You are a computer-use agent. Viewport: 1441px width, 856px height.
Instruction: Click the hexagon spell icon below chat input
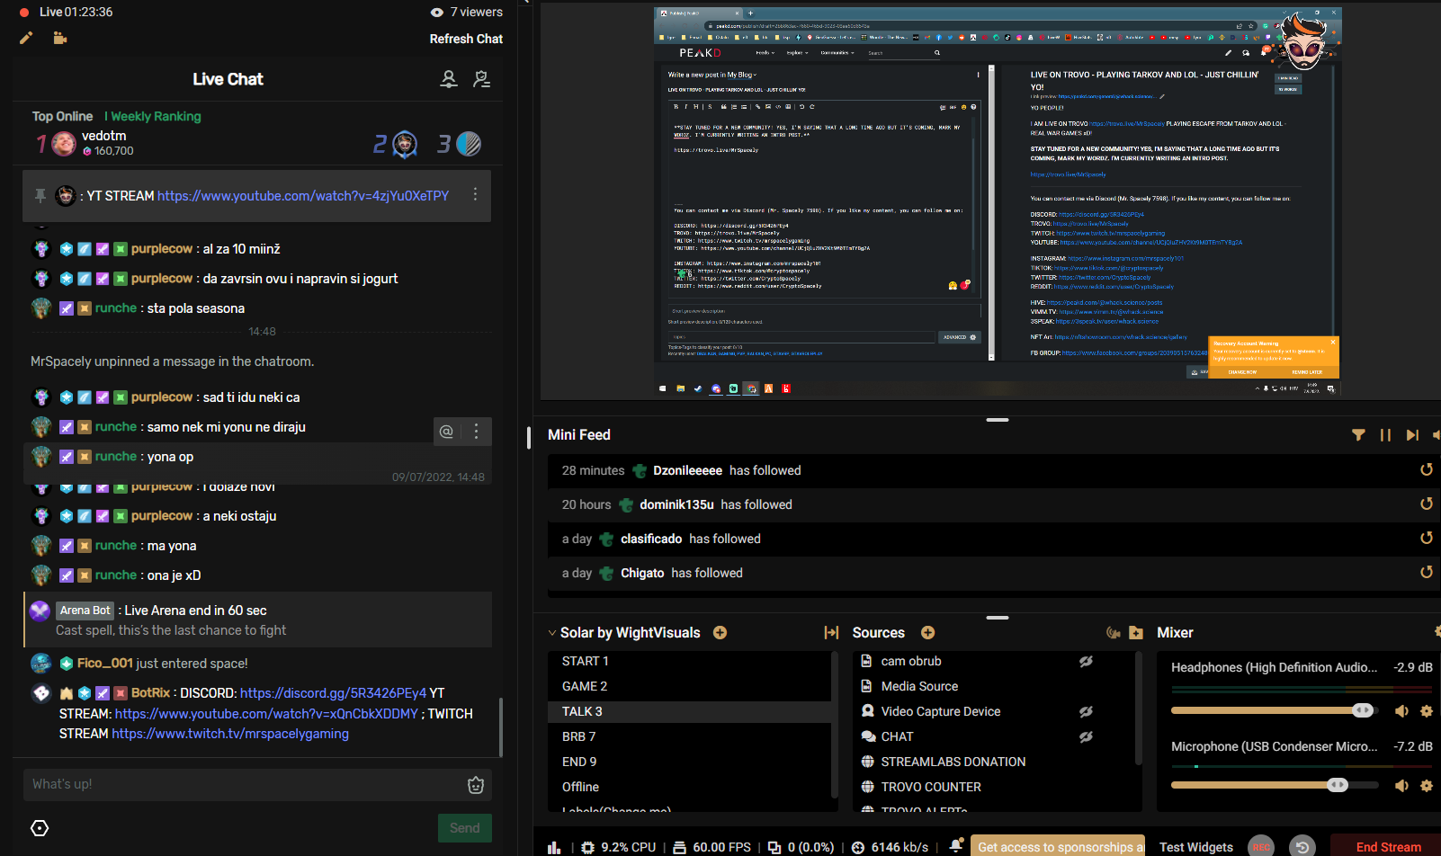point(40,828)
